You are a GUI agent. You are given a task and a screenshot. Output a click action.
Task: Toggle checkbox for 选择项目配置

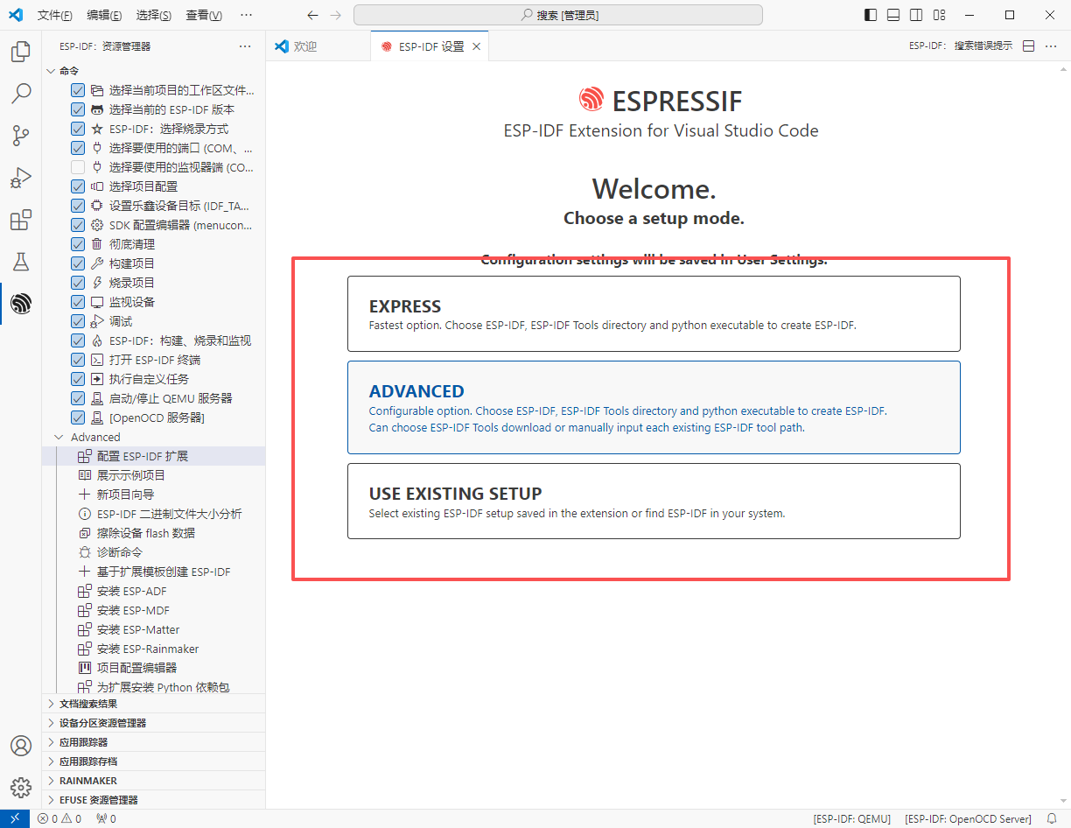(78, 186)
